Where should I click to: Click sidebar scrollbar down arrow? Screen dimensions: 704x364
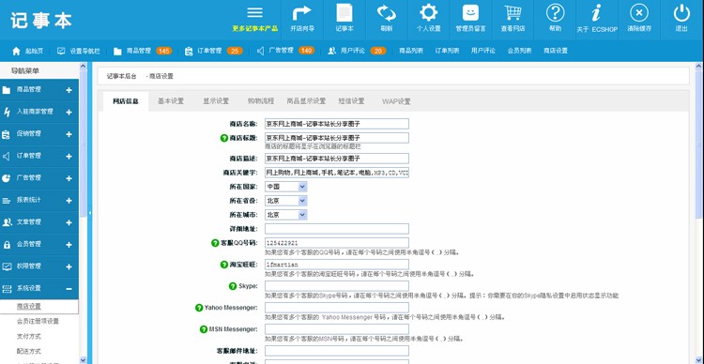[x=83, y=360]
